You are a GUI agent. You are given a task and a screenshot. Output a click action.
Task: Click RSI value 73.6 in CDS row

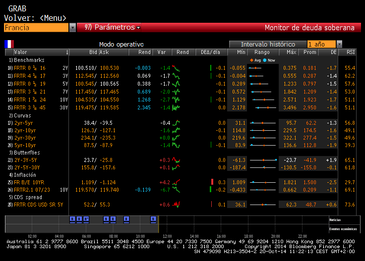(350, 205)
